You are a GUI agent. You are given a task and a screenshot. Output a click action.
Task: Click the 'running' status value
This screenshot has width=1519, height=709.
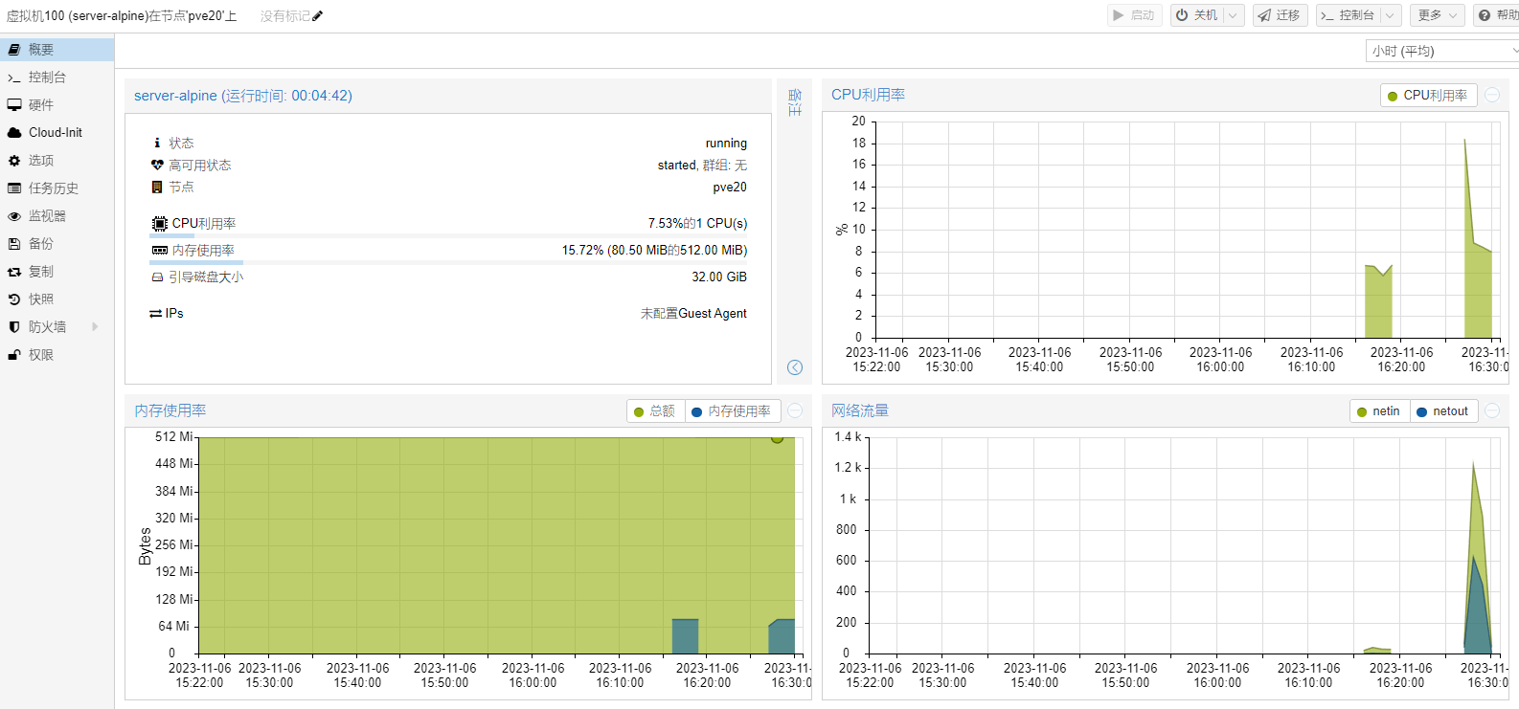(726, 143)
